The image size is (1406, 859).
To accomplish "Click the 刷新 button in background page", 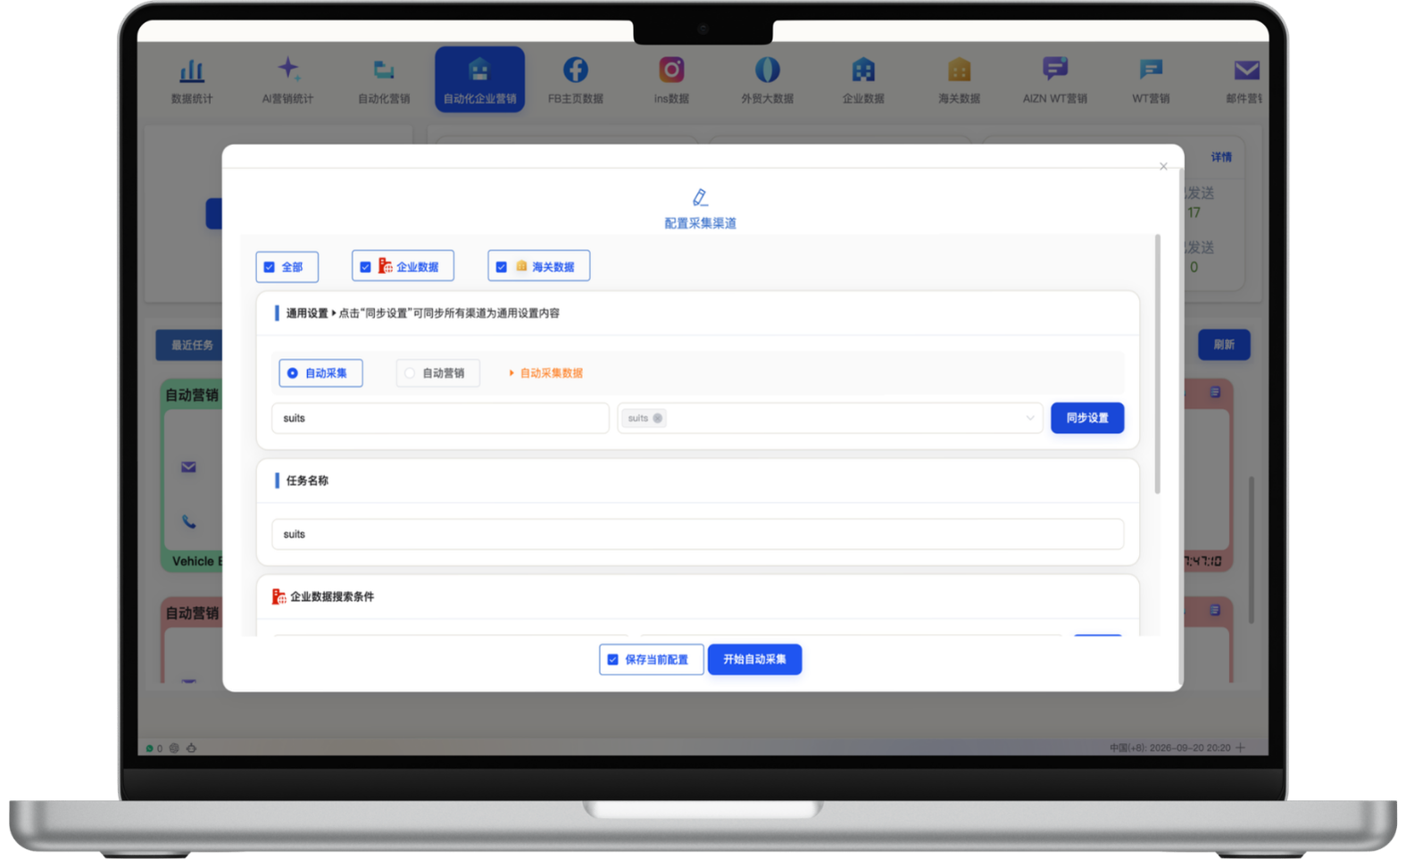I will [x=1224, y=345].
